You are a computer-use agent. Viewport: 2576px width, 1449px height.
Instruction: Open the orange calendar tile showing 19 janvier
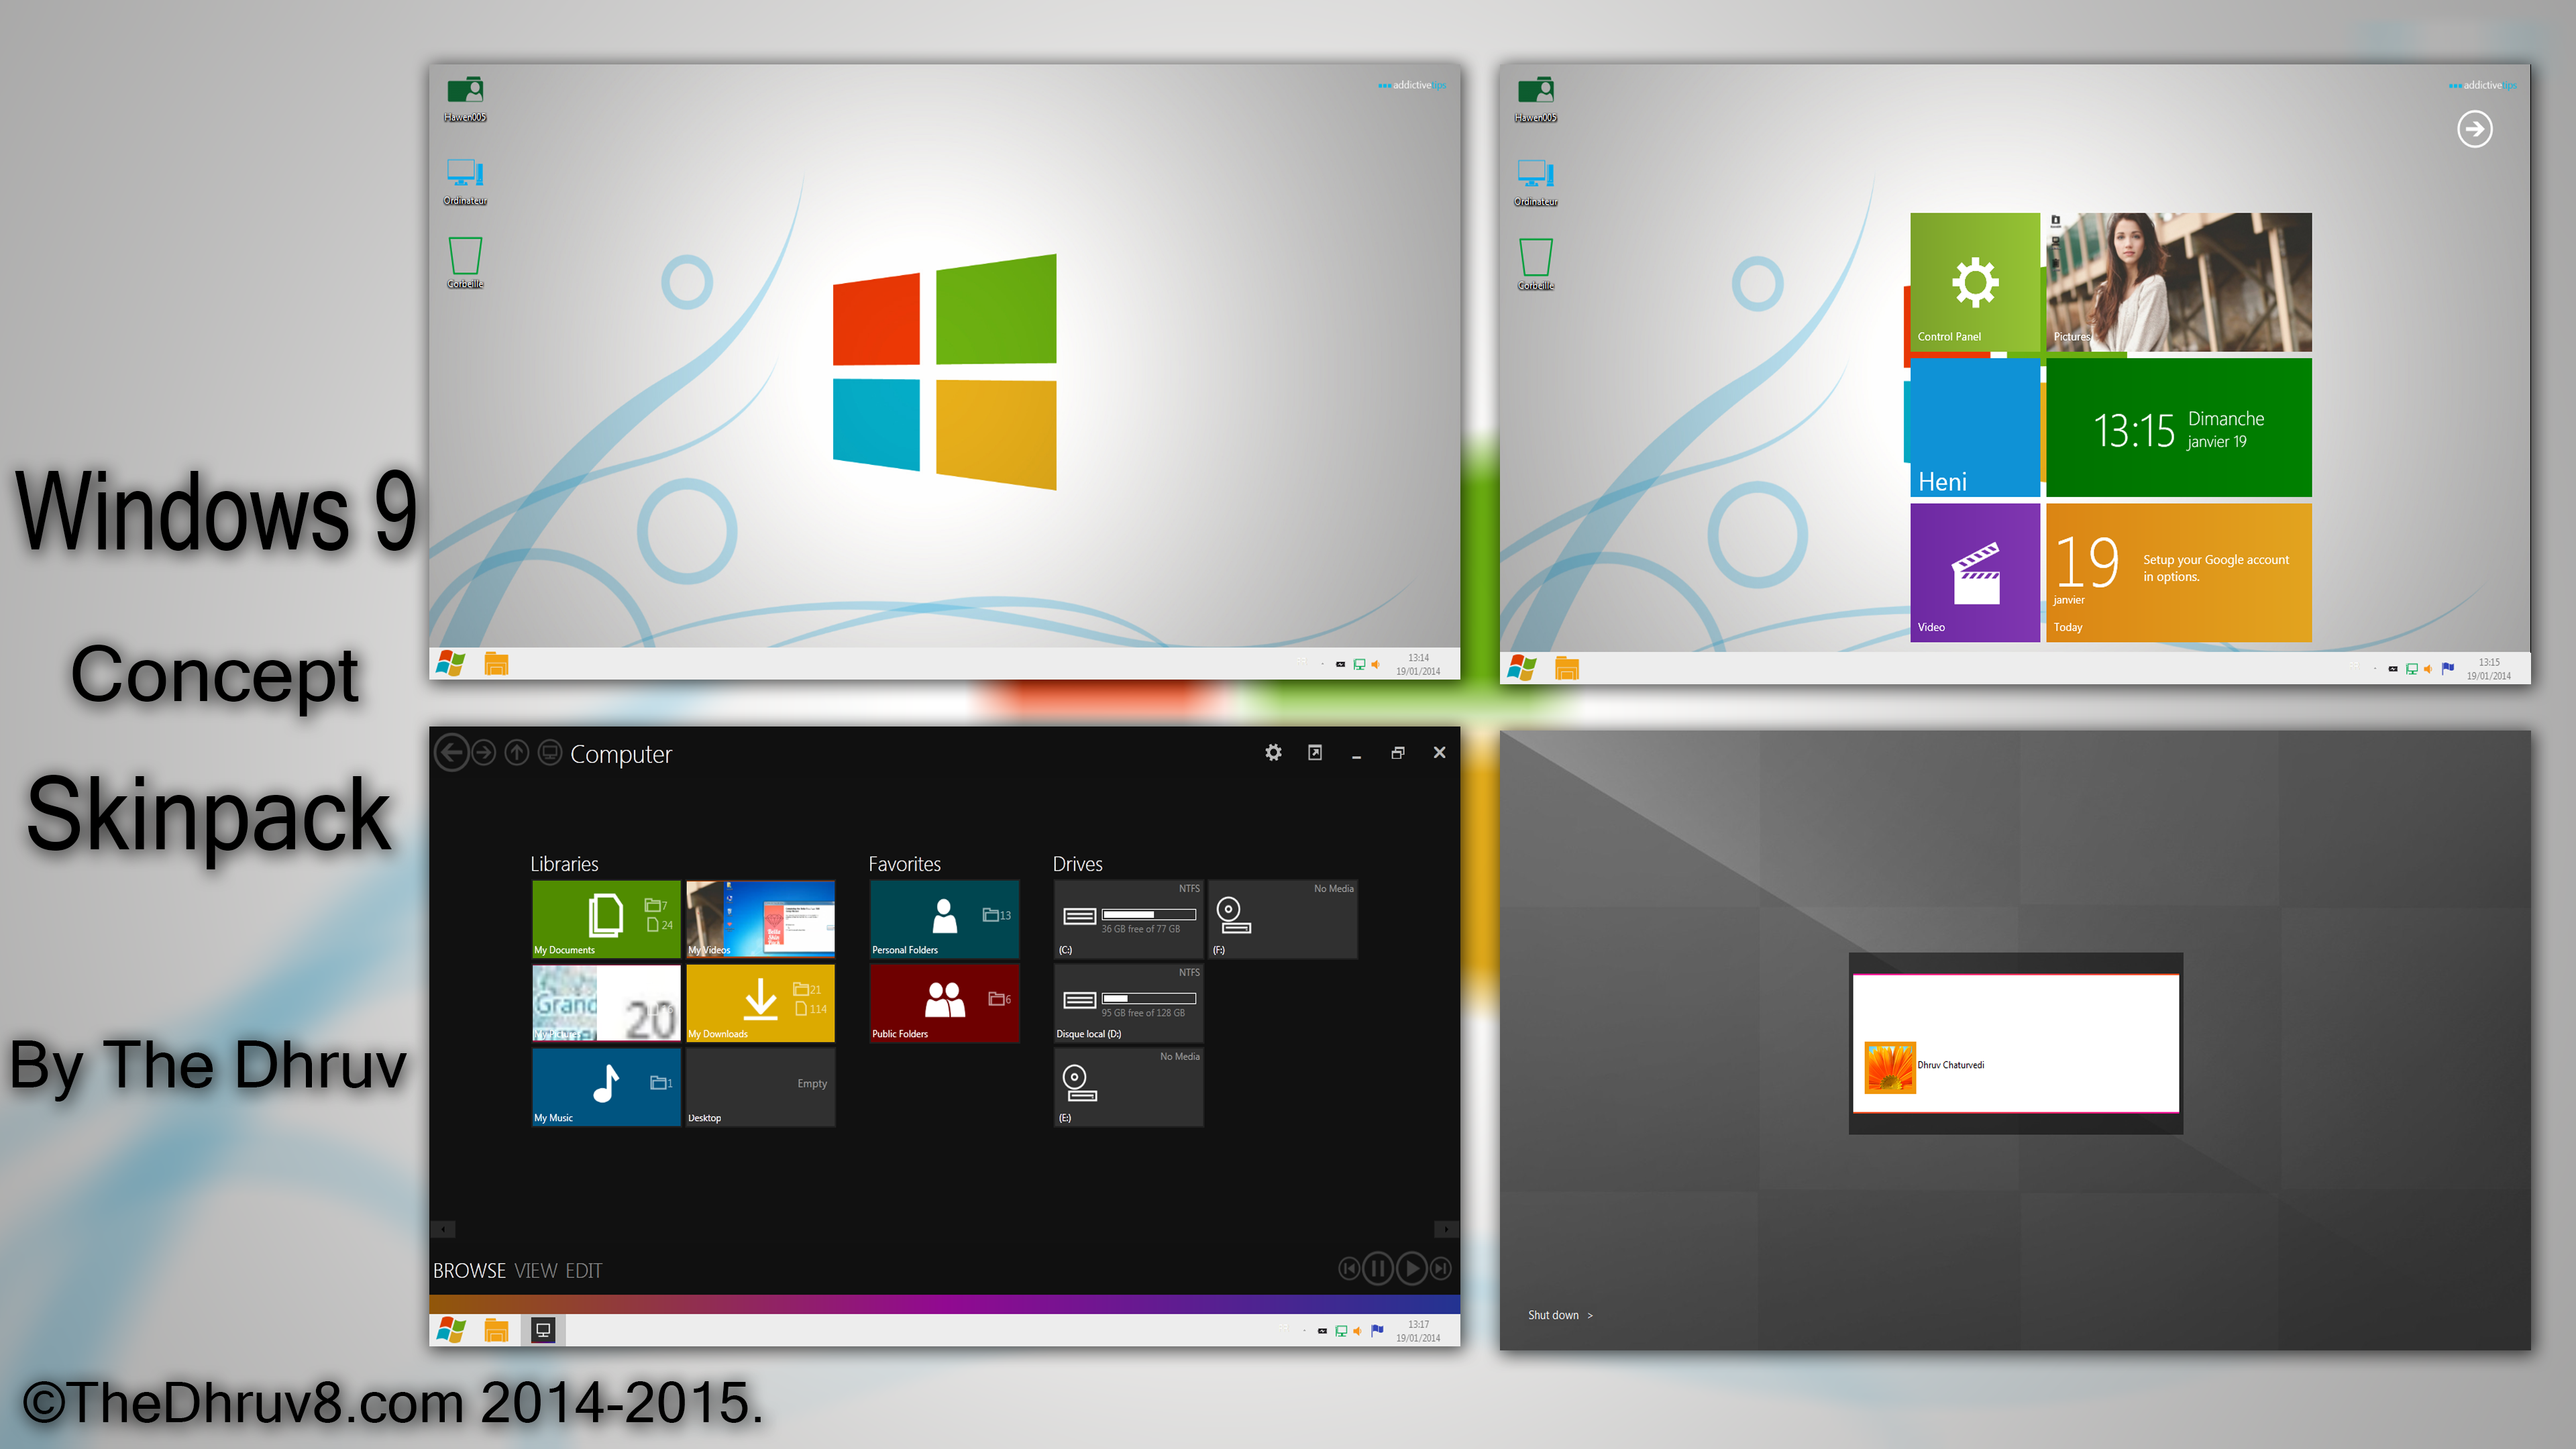2179,572
